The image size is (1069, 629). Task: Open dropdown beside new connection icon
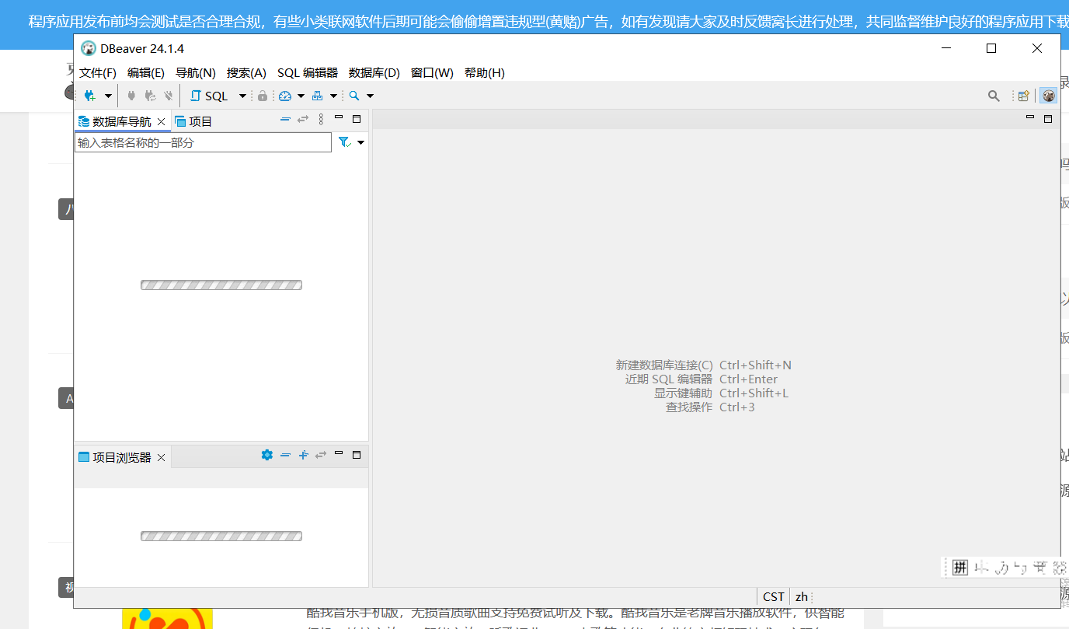108,96
